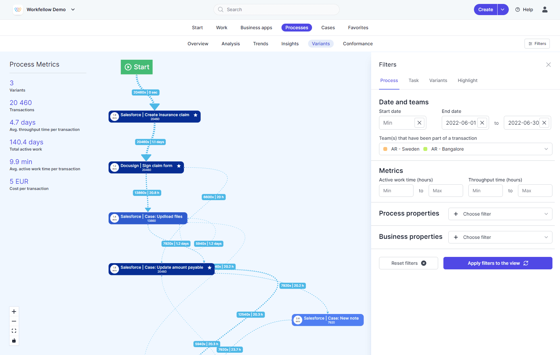Image resolution: width=560 pixels, height=355 pixels.
Task: Clear the 2022-06-01 end date
Action: [482, 123]
